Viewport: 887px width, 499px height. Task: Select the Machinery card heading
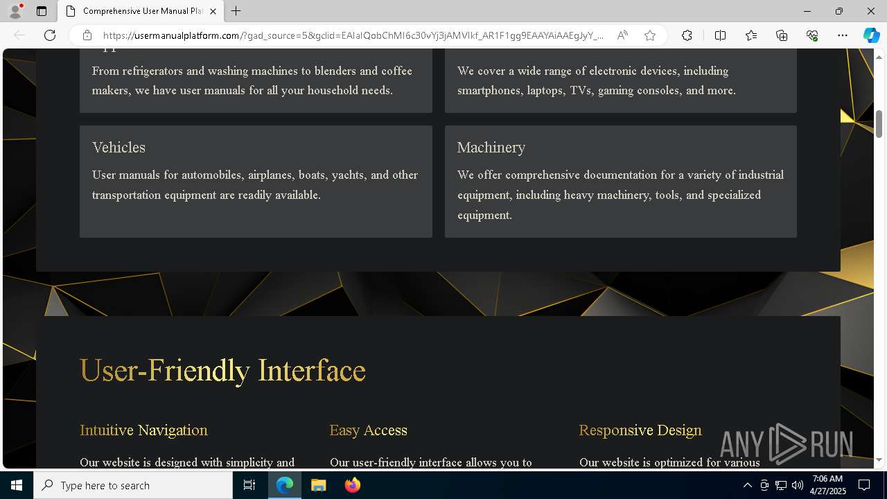click(x=491, y=147)
